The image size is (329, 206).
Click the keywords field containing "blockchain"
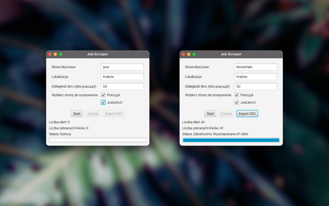[255, 67]
